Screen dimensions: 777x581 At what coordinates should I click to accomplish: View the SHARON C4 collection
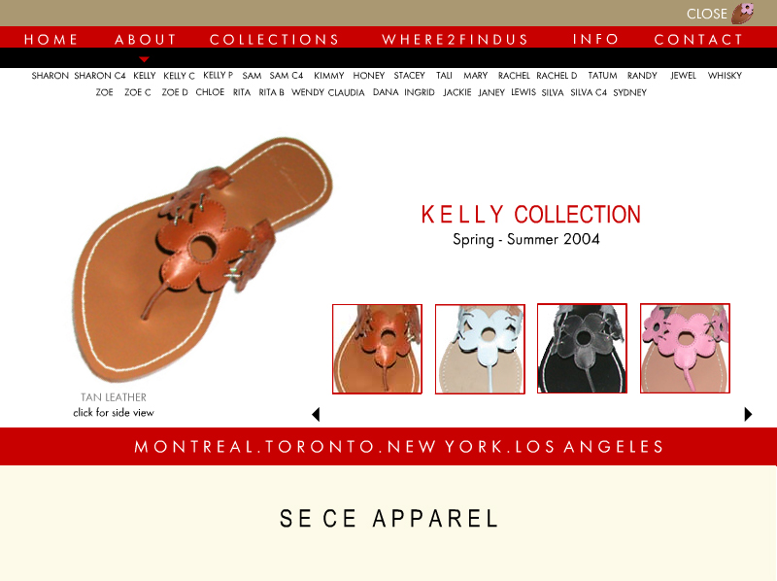pos(100,76)
